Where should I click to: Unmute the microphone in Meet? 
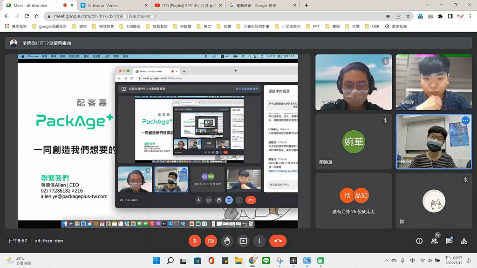pyautogui.click(x=195, y=241)
